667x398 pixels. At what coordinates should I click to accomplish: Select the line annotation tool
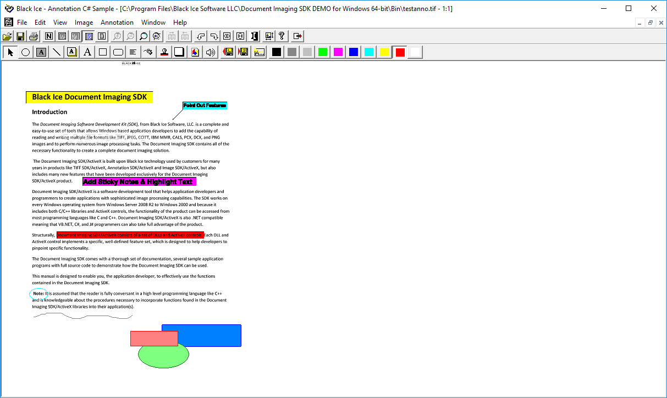[x=56, y=52]
